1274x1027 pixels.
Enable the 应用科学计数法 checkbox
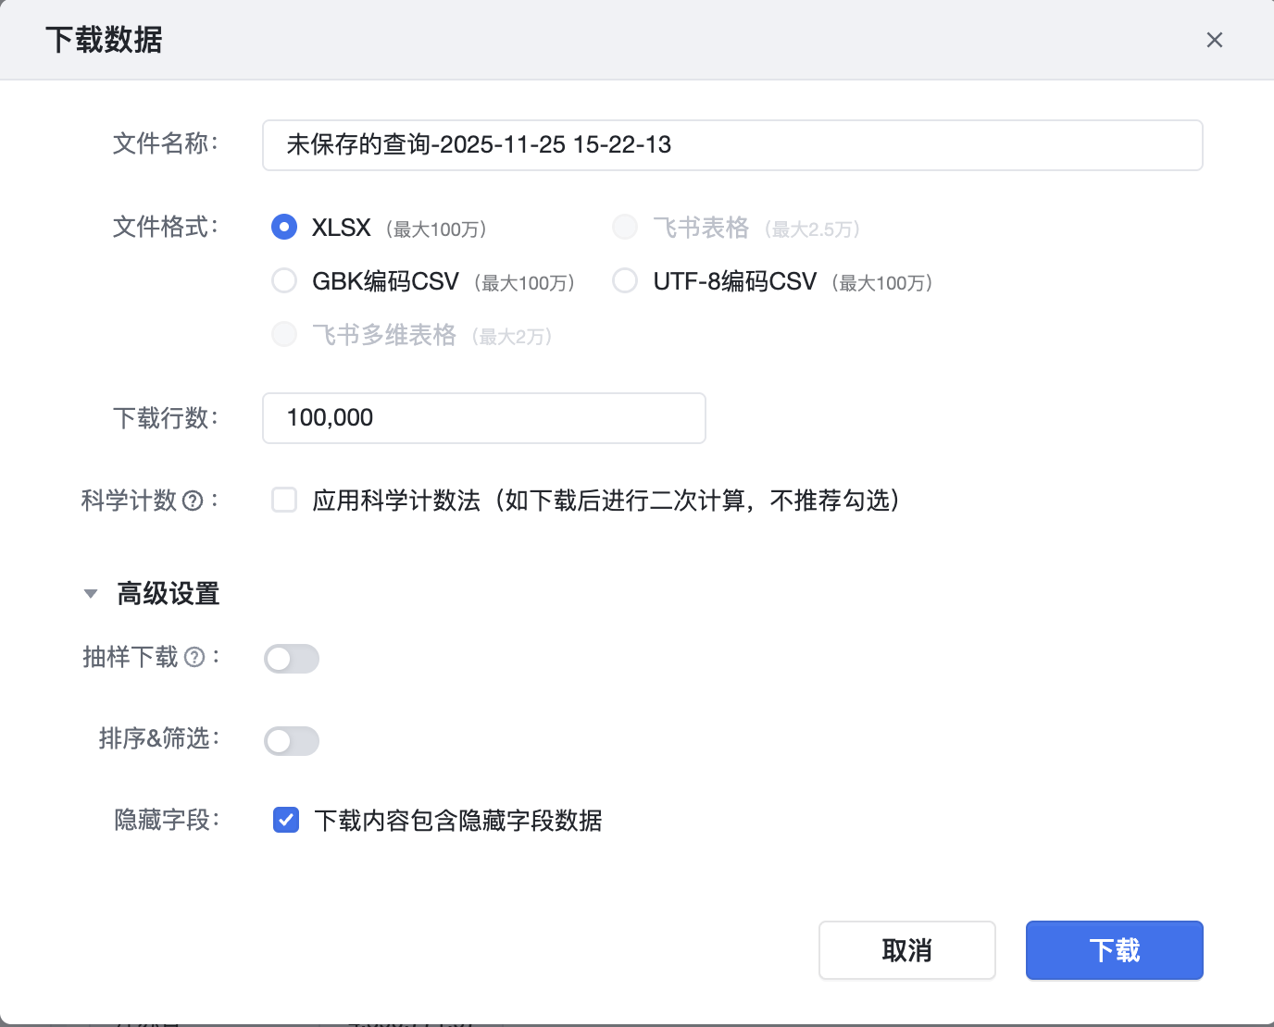pyautogui.click(x=284, y=501)
